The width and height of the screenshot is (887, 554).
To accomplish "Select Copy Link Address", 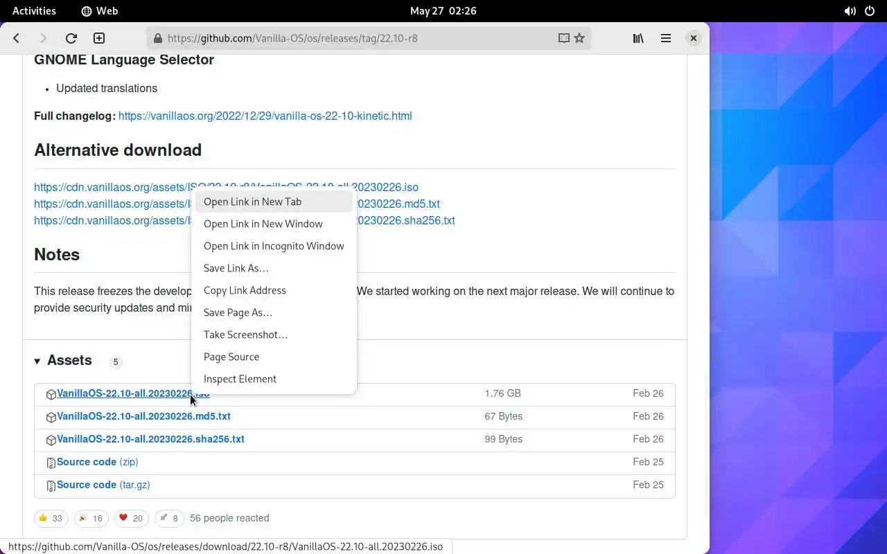I will click(x=274, y=290).
